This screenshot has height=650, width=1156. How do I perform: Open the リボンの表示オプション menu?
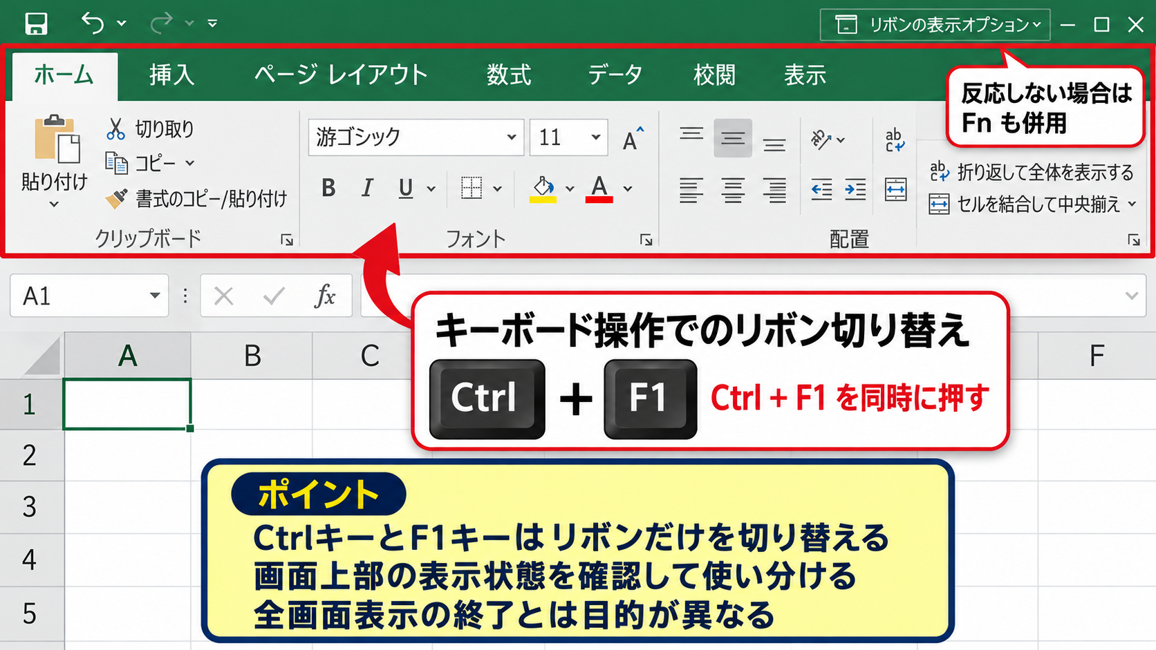coord(935,25)
